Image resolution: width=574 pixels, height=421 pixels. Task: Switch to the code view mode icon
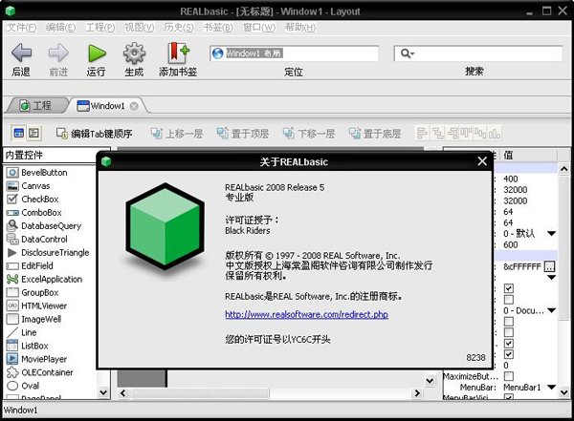click(x=34, y=133)
